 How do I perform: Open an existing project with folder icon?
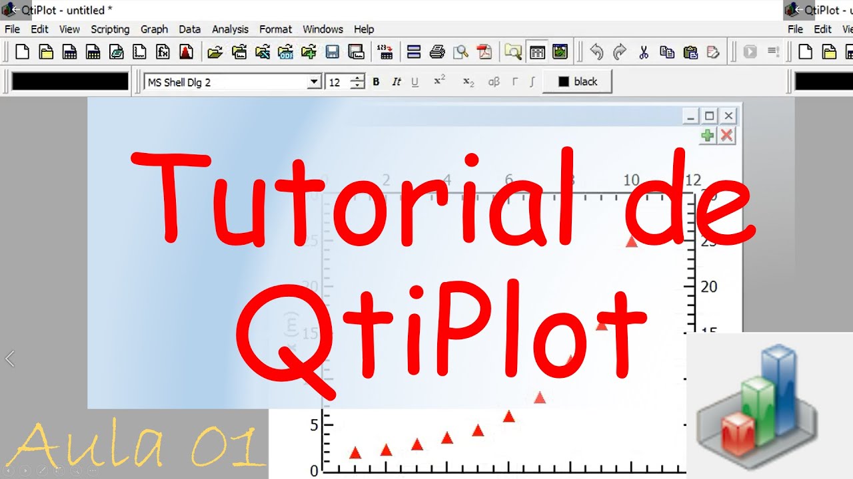(x=215, y=52)
